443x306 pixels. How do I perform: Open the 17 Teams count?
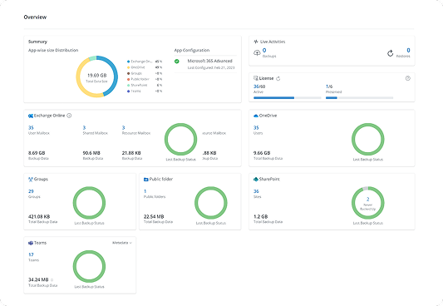(x=31, y=254)
